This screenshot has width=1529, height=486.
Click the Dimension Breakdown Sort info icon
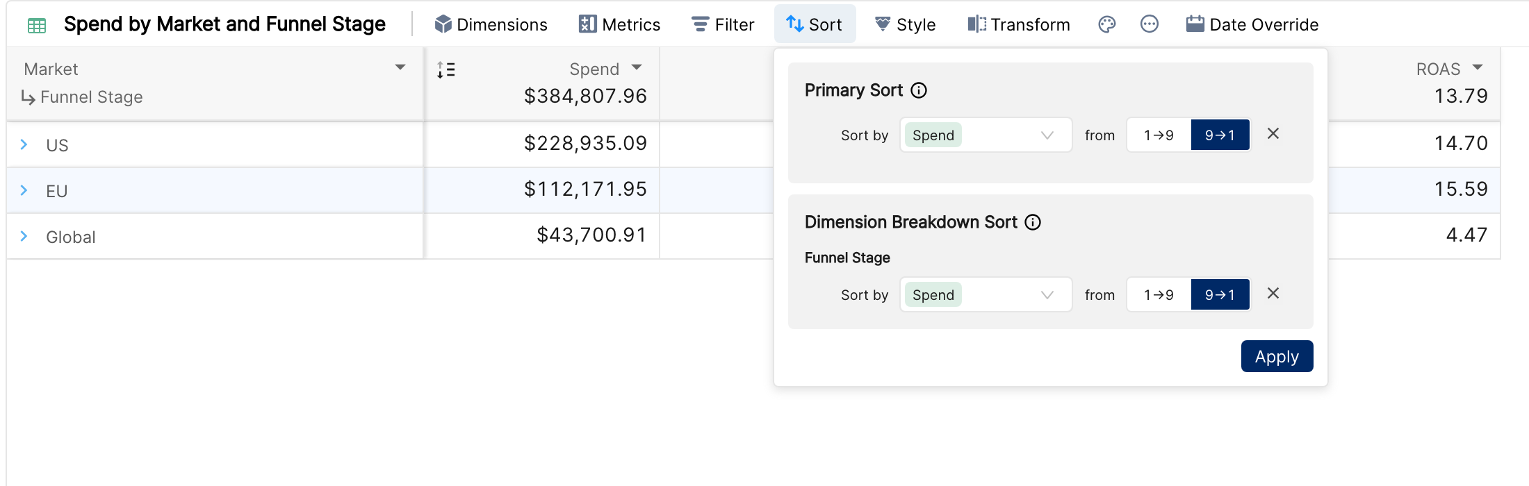pyautogui.click(x=1033, y=222)
